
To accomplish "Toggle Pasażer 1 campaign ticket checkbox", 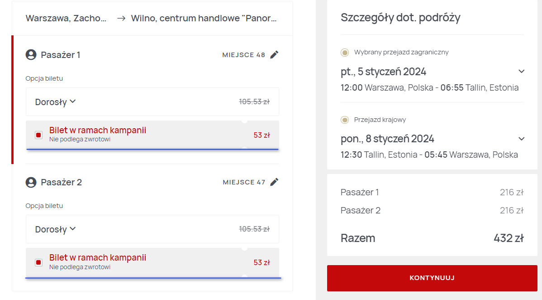I will pos(38,135).
